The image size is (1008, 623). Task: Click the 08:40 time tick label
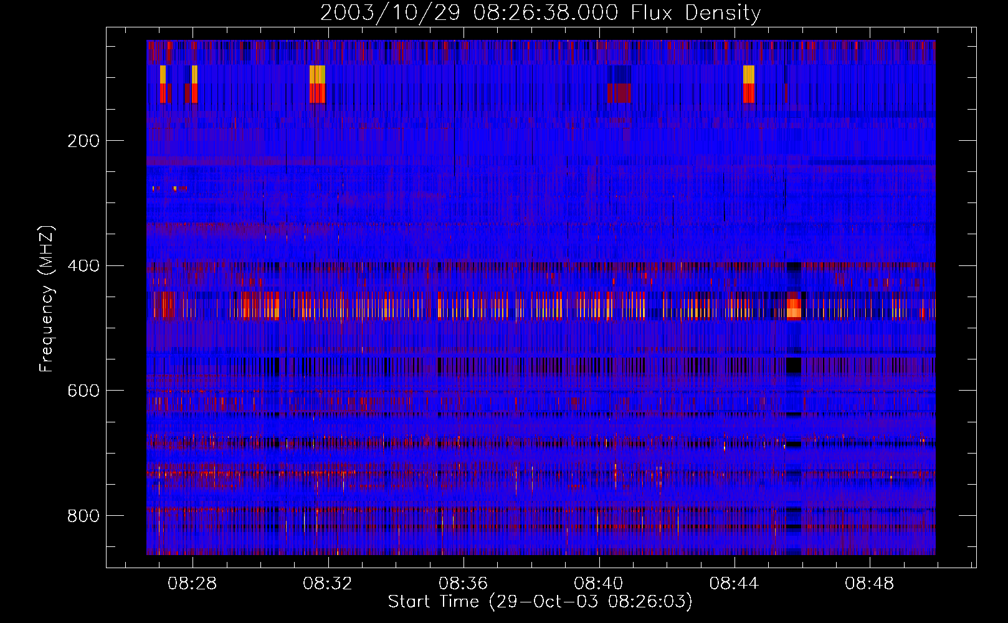coord(599,584)
